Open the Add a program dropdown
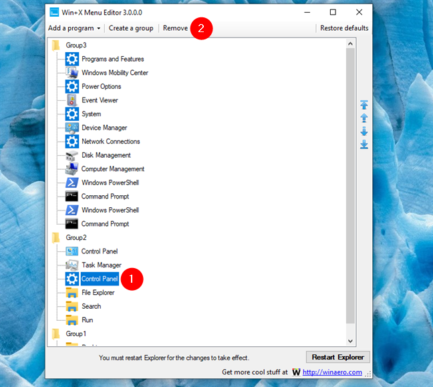433x387 pixels. point(74,28)
